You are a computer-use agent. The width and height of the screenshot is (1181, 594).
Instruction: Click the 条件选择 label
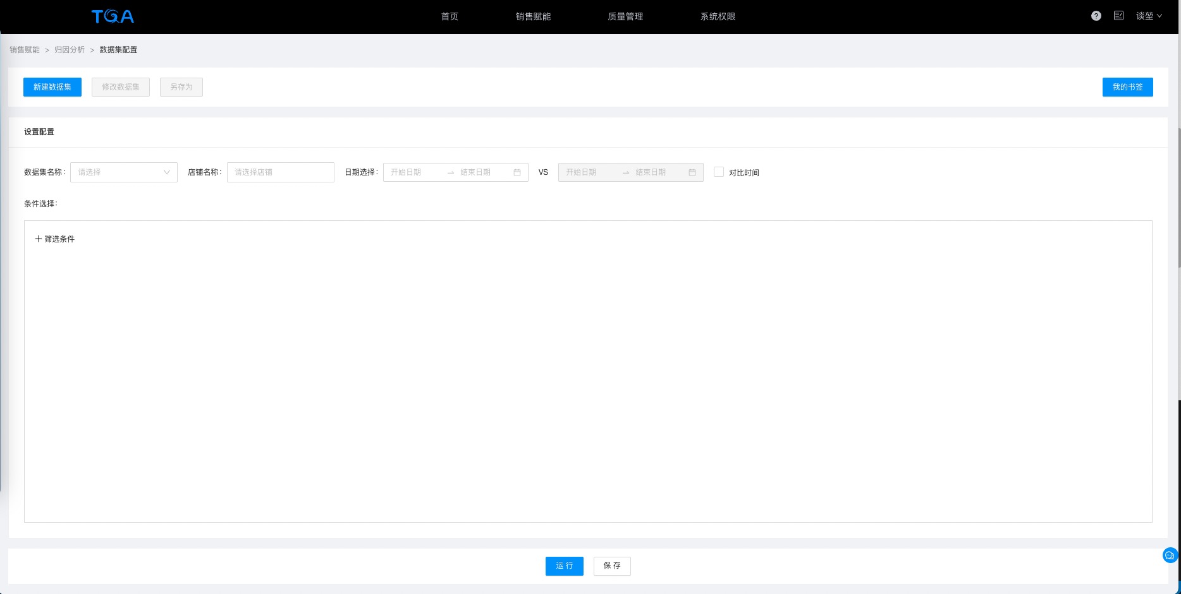[x=40, y=203]
